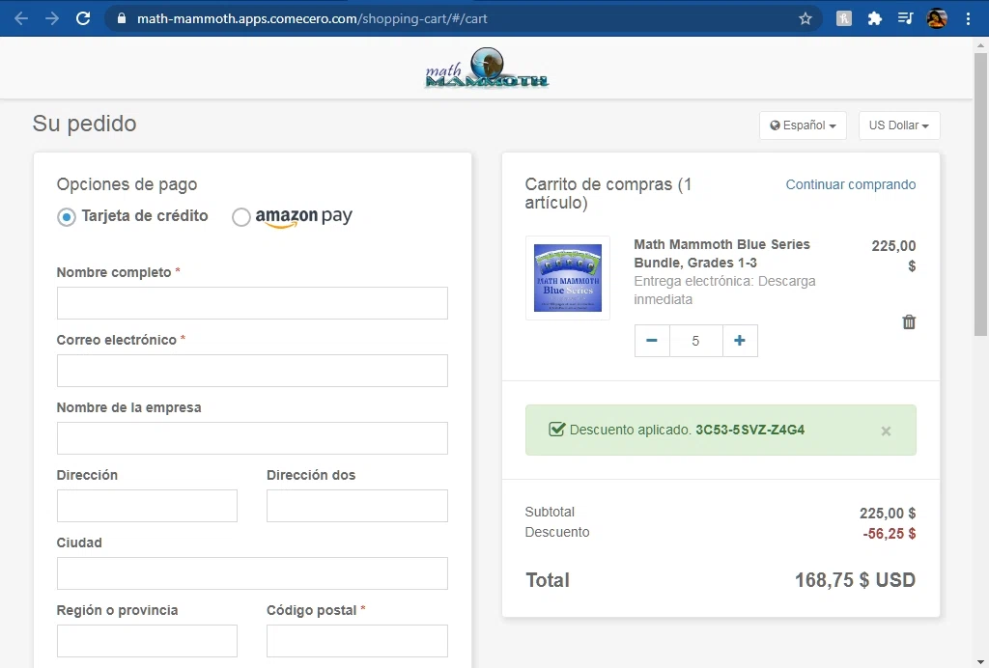Click the Subtotal value 225,00 $
989x668 pixels.
point(888,513)
